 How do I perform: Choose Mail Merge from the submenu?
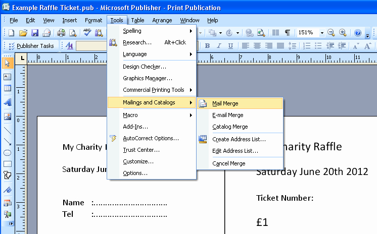coord(240,103)
